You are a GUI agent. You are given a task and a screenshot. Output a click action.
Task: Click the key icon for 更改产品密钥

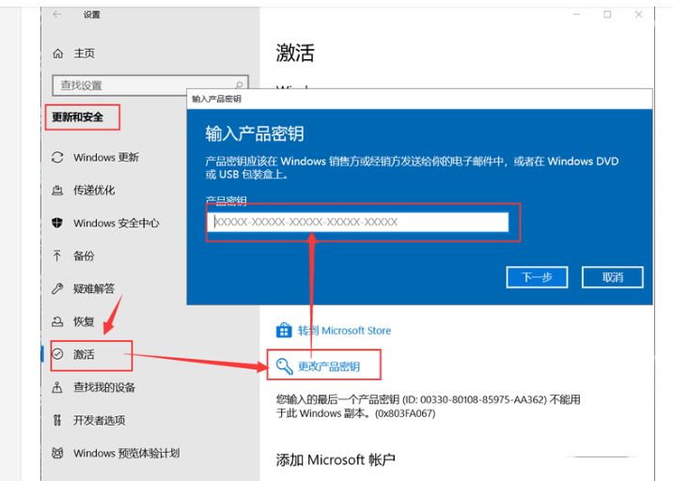tap(284, 366)
